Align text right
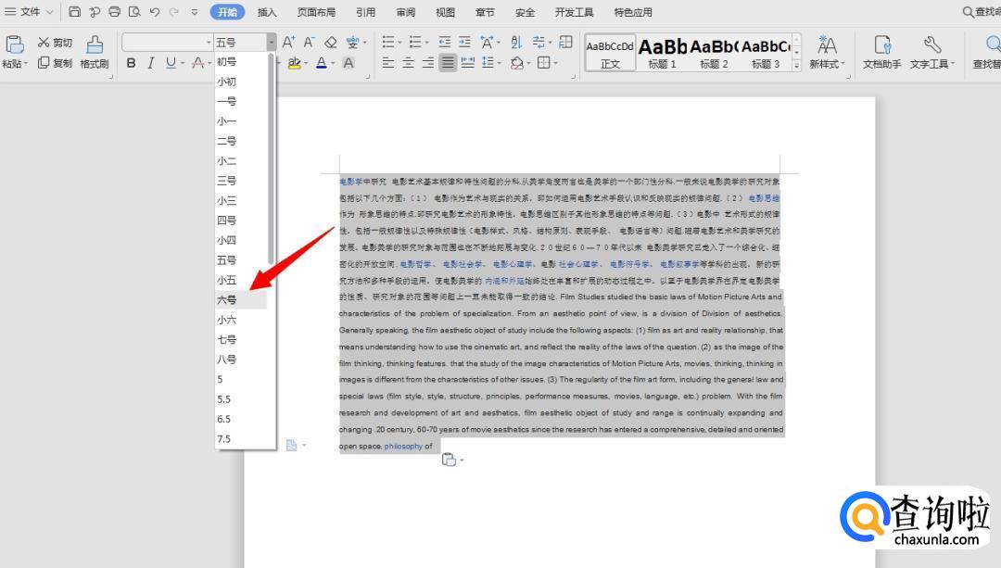 coord(427,62)
